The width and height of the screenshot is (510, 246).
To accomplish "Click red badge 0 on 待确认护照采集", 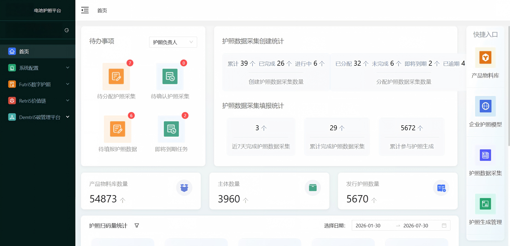I will click(184, 63).
